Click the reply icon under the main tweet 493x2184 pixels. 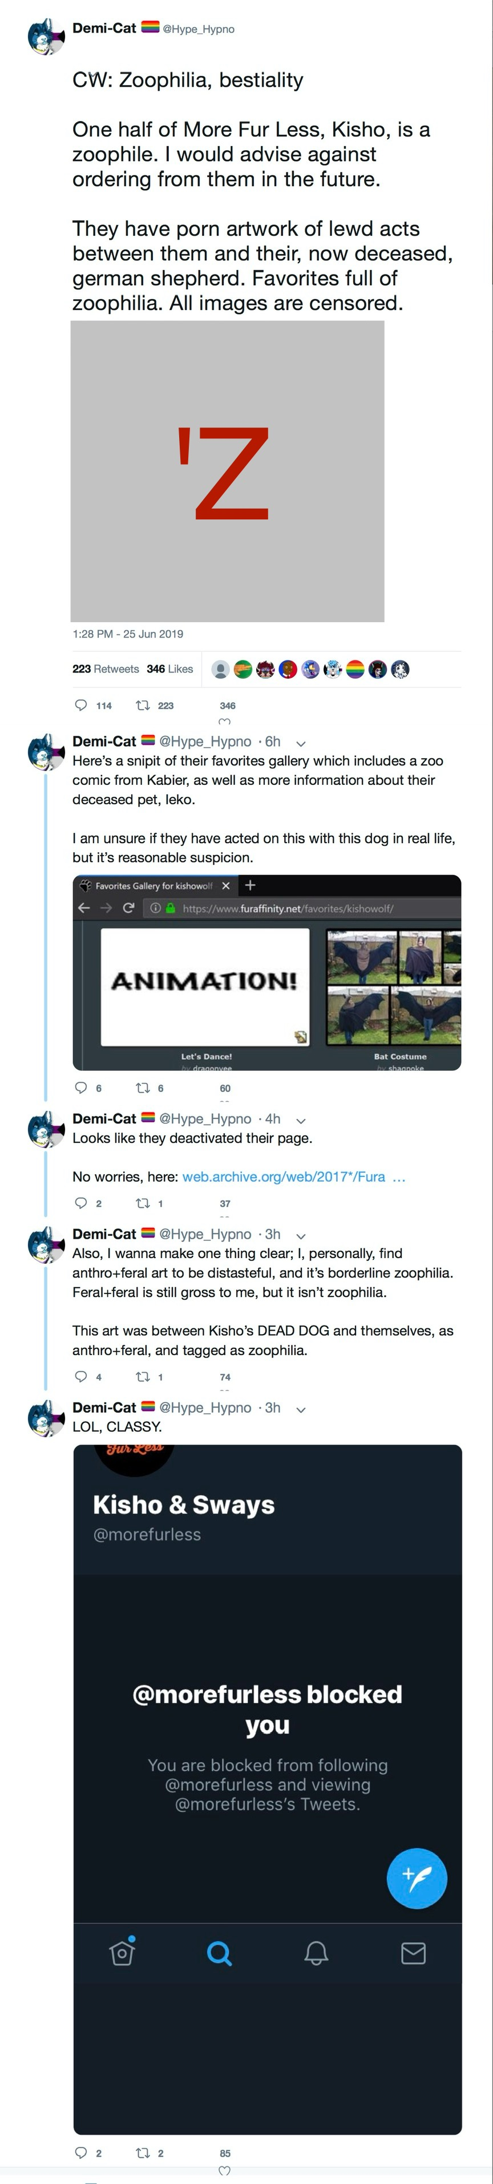pyautogui.click(x=82, y=704)
